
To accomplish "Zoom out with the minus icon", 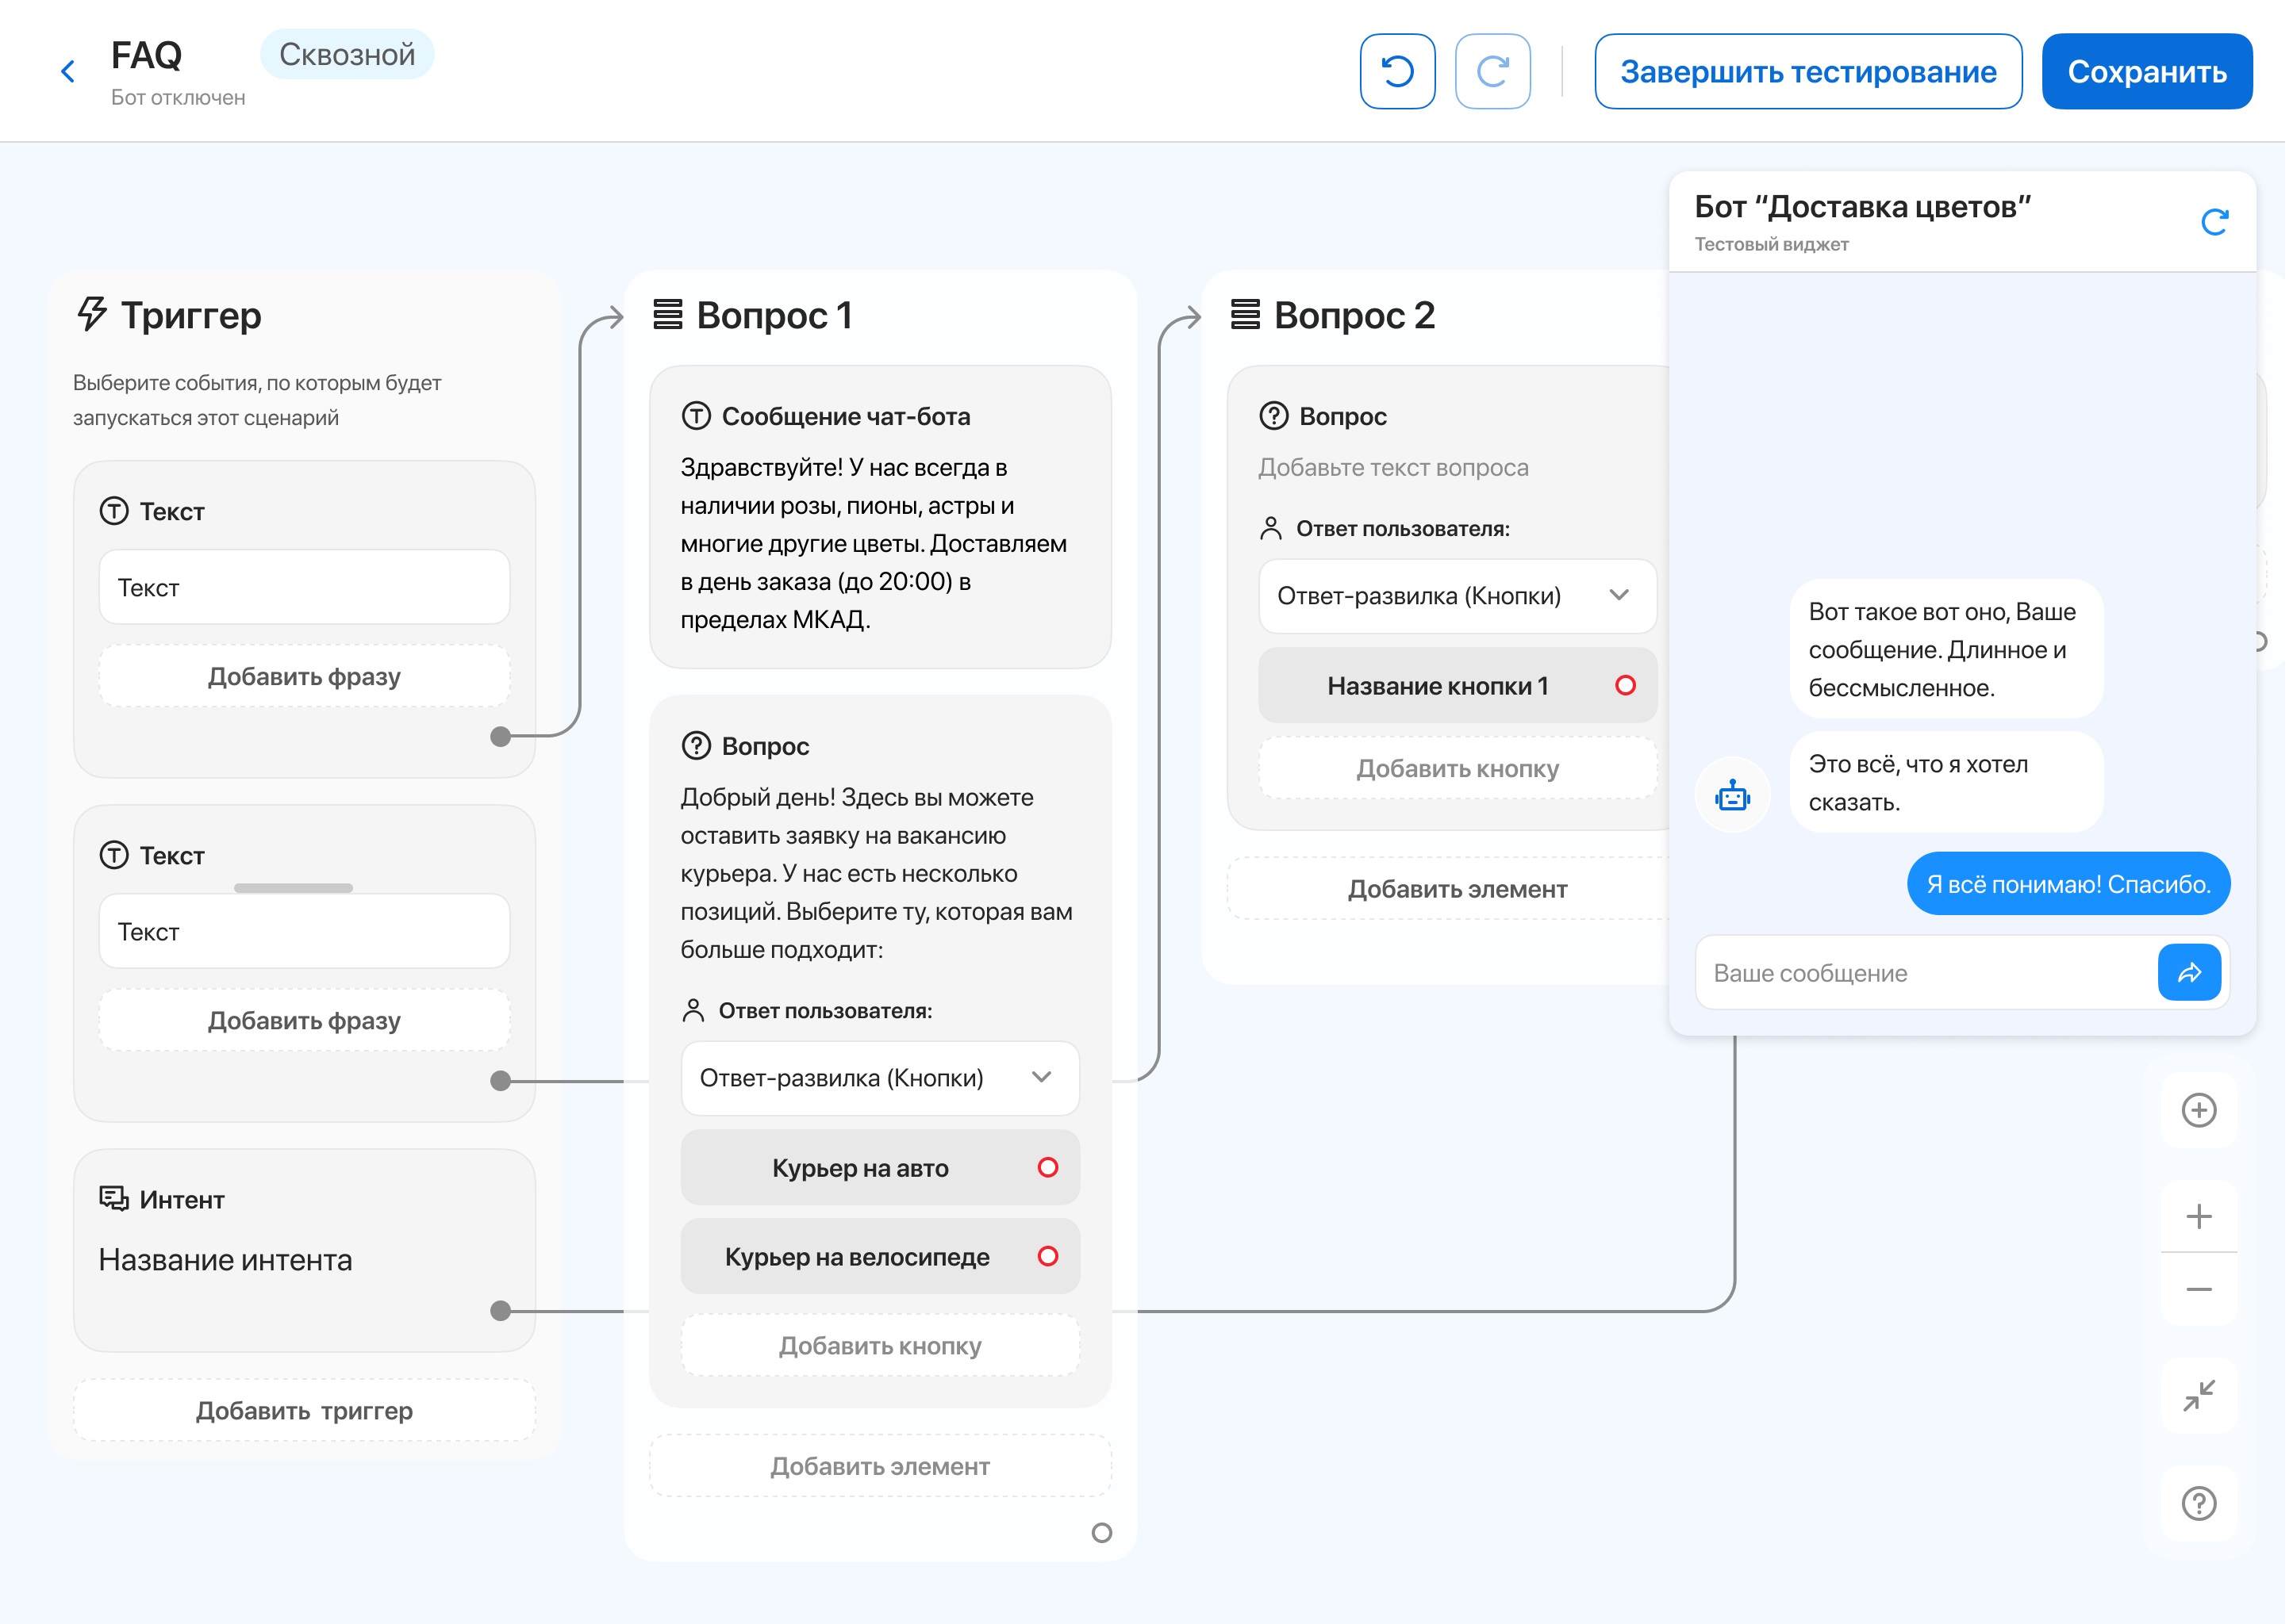I will click(x=2198, y=1289).
